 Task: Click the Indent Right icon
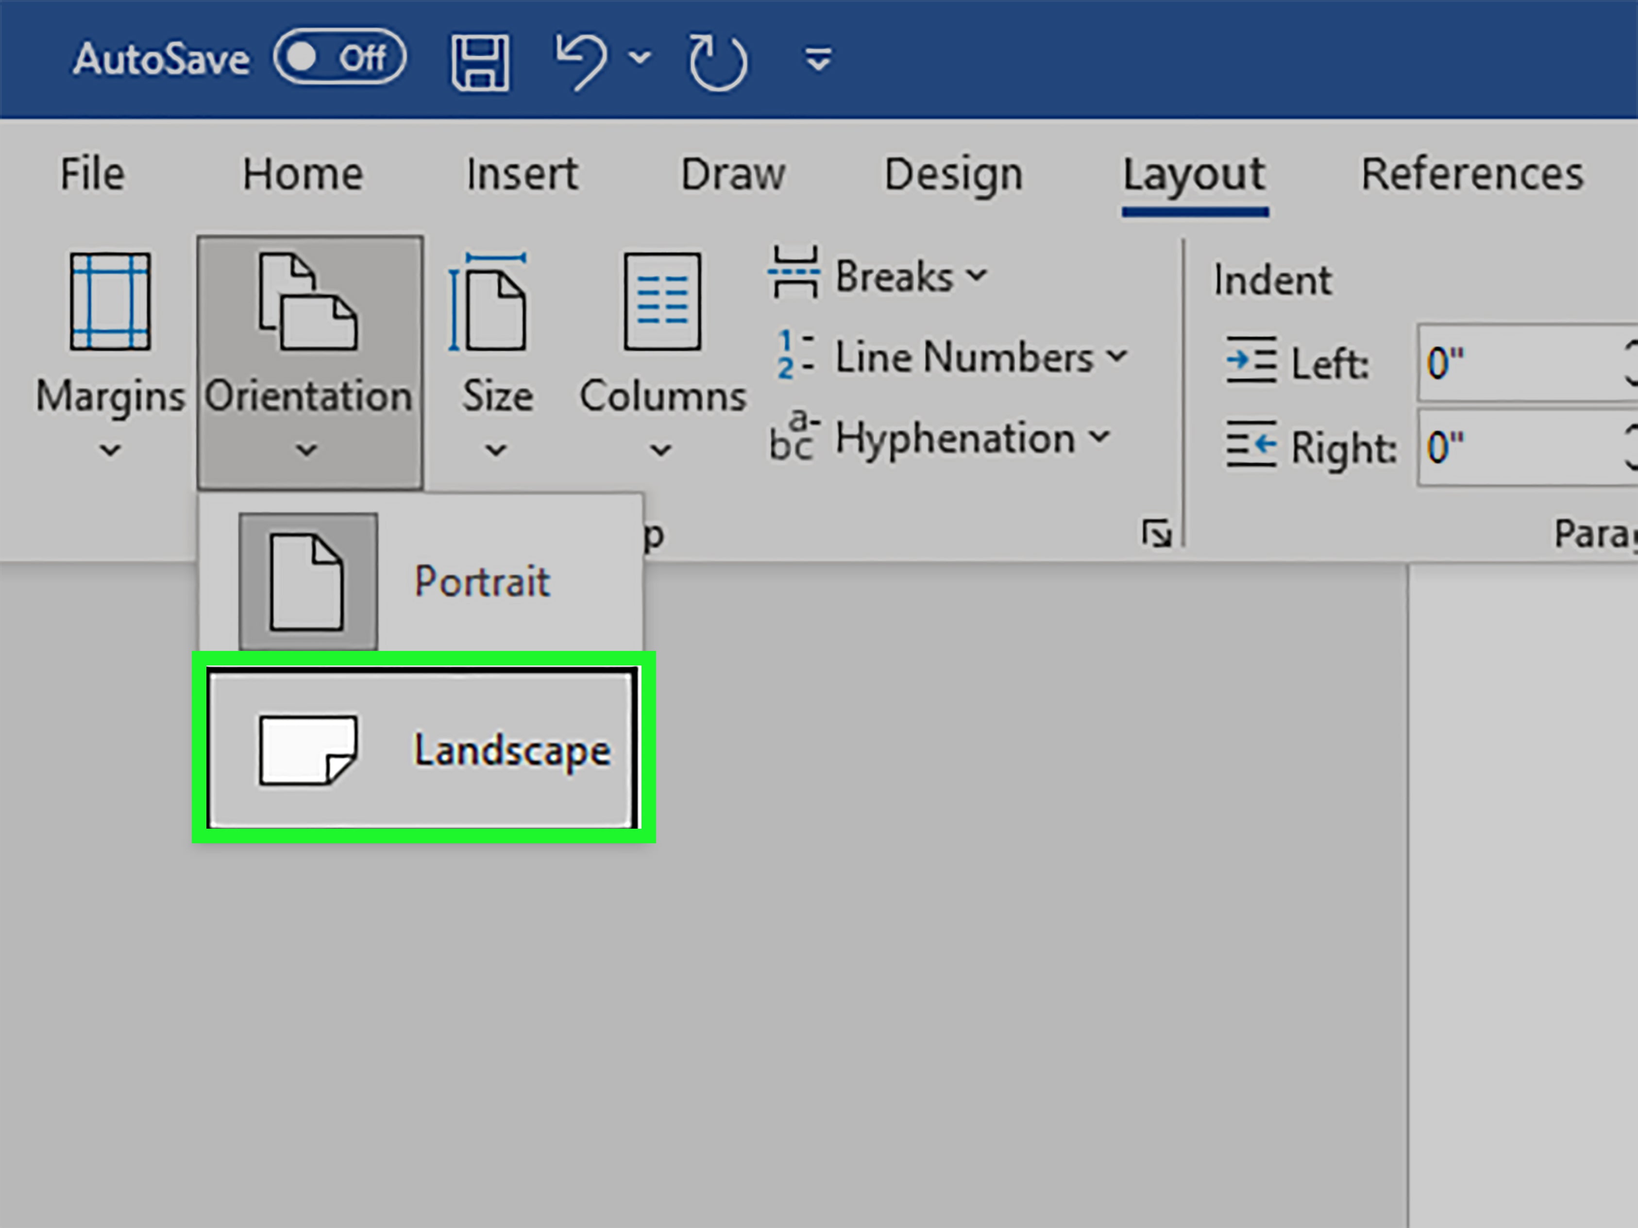(x=1250, y=443)
